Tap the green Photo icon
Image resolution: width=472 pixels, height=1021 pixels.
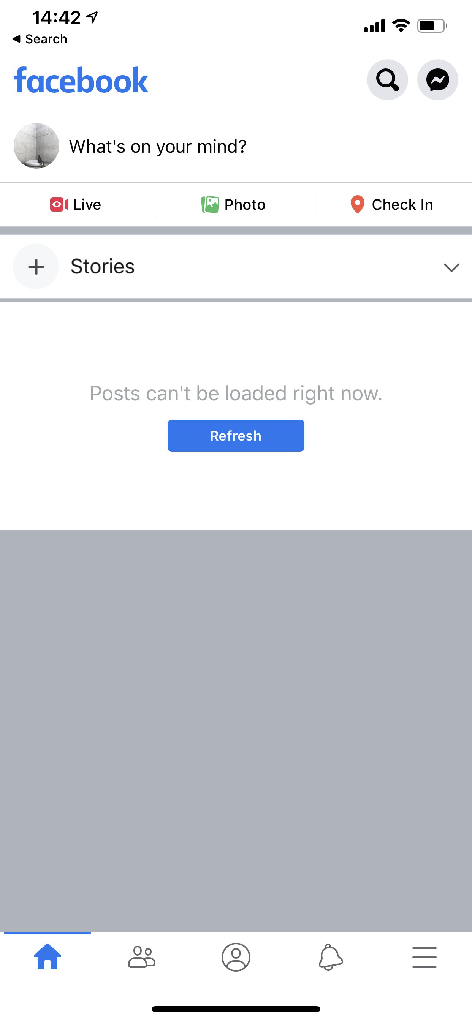pos(210,204)
